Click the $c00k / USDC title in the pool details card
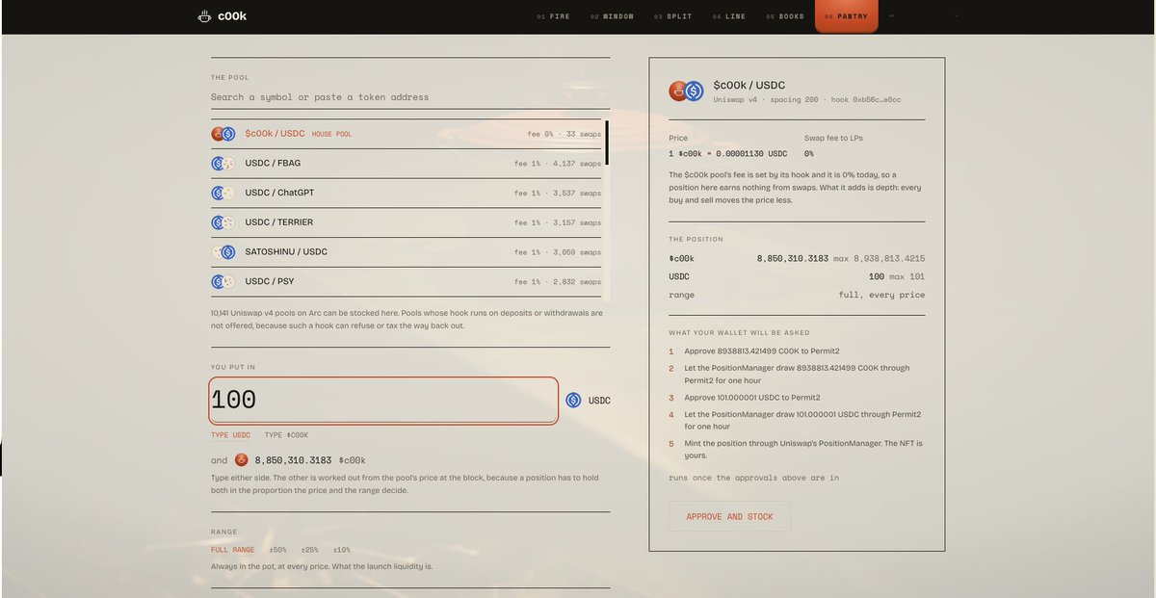The width and height of the screenshot is (1156, 598). tap(749, 86)
